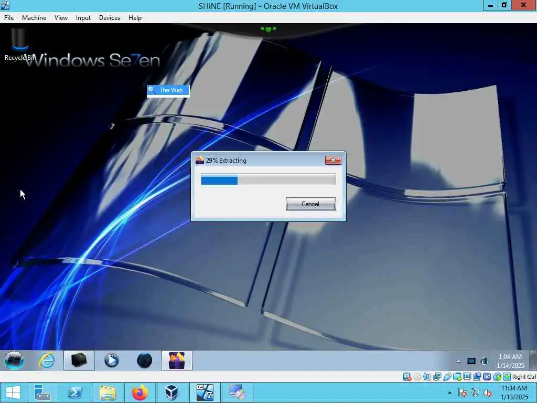Open the black folder icon on guest taskbar
The image size is (537, 403).
(x=79, y=360)
